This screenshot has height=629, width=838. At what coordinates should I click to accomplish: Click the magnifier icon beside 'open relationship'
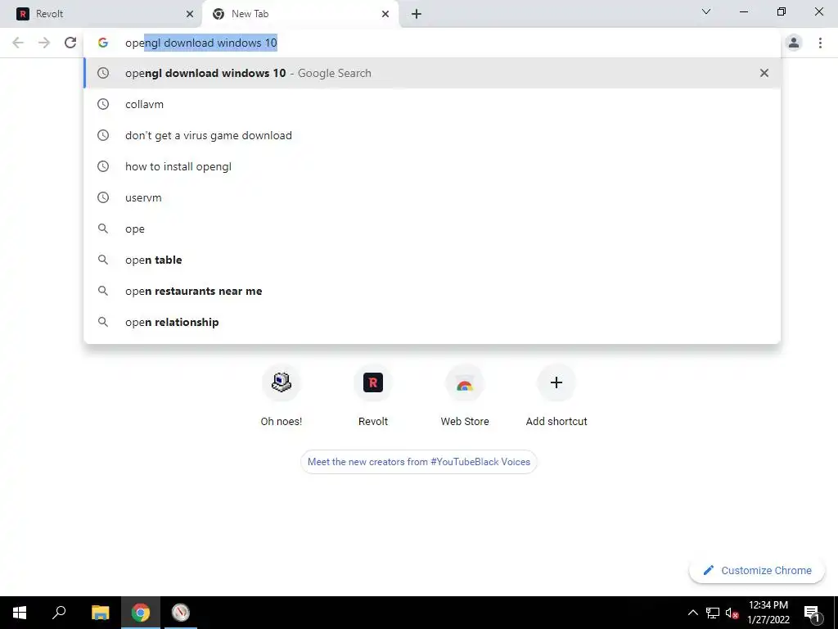pyautogui.click(x=103, y=321)
